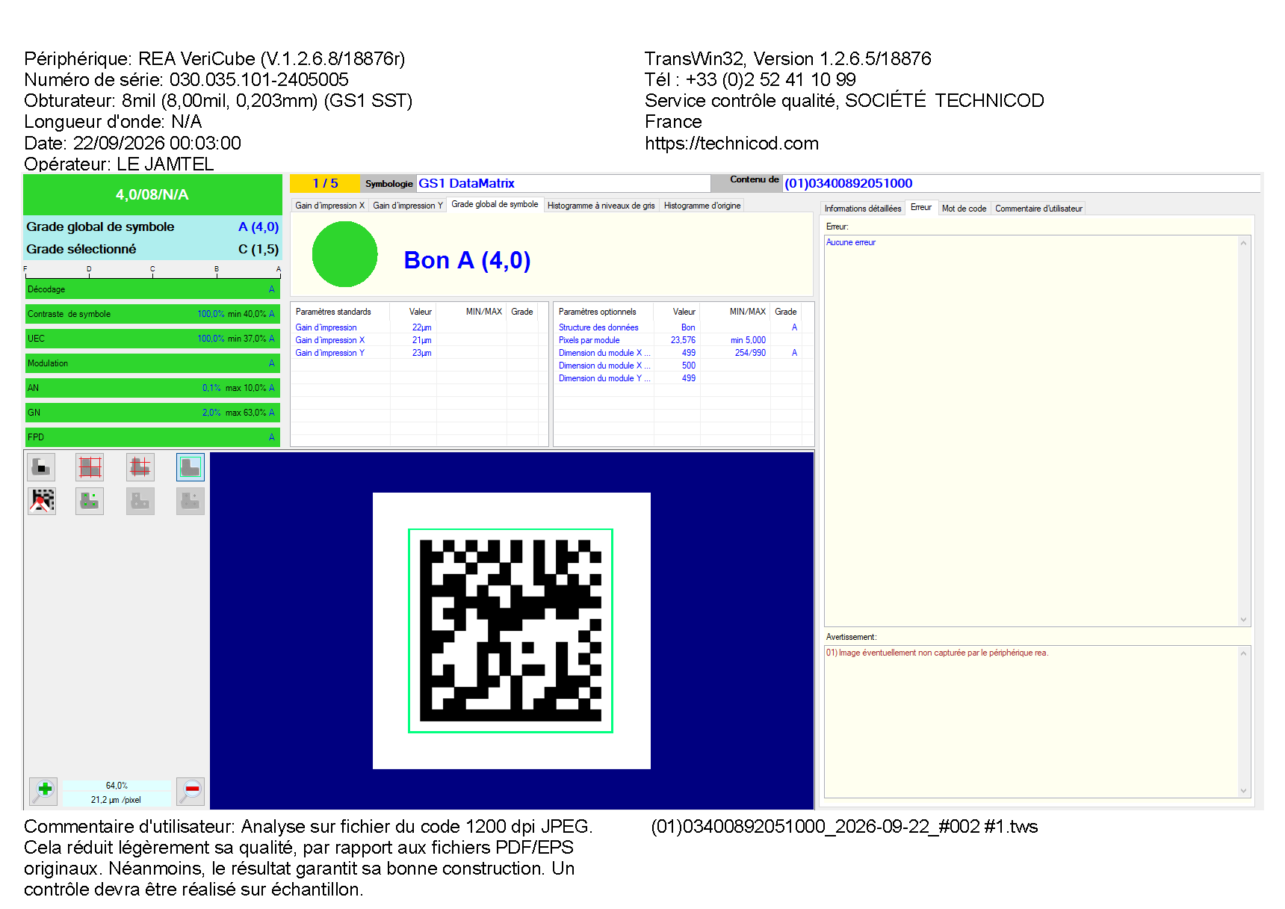Click the Structure des données parameter
This screenshot has width=1285, height=909.
pos(598,327)
